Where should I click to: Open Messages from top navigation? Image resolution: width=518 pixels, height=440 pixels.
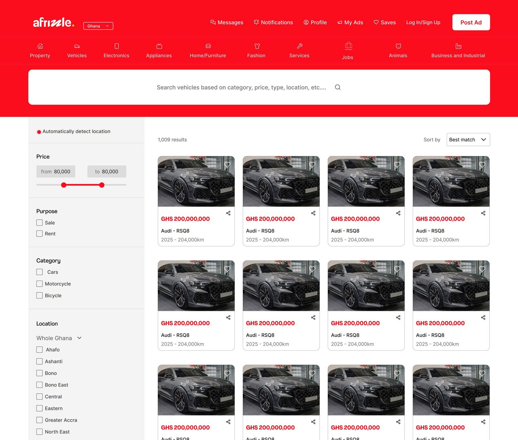coord(227,22)
